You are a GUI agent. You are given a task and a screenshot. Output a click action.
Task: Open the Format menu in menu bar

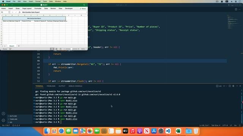[38, 2]
